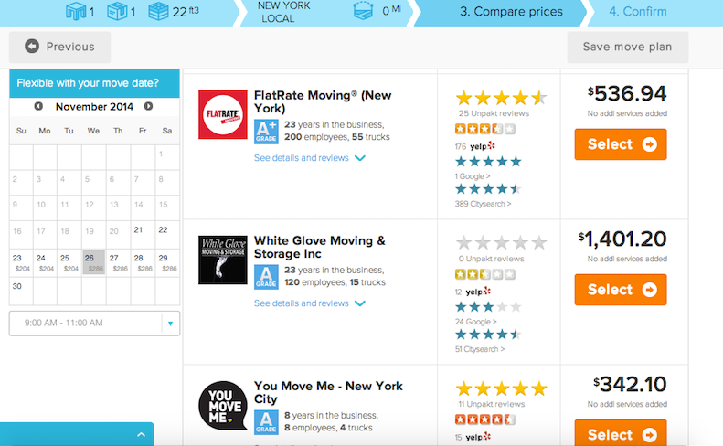Advance calendar to next month

click(x=148, y=107)
